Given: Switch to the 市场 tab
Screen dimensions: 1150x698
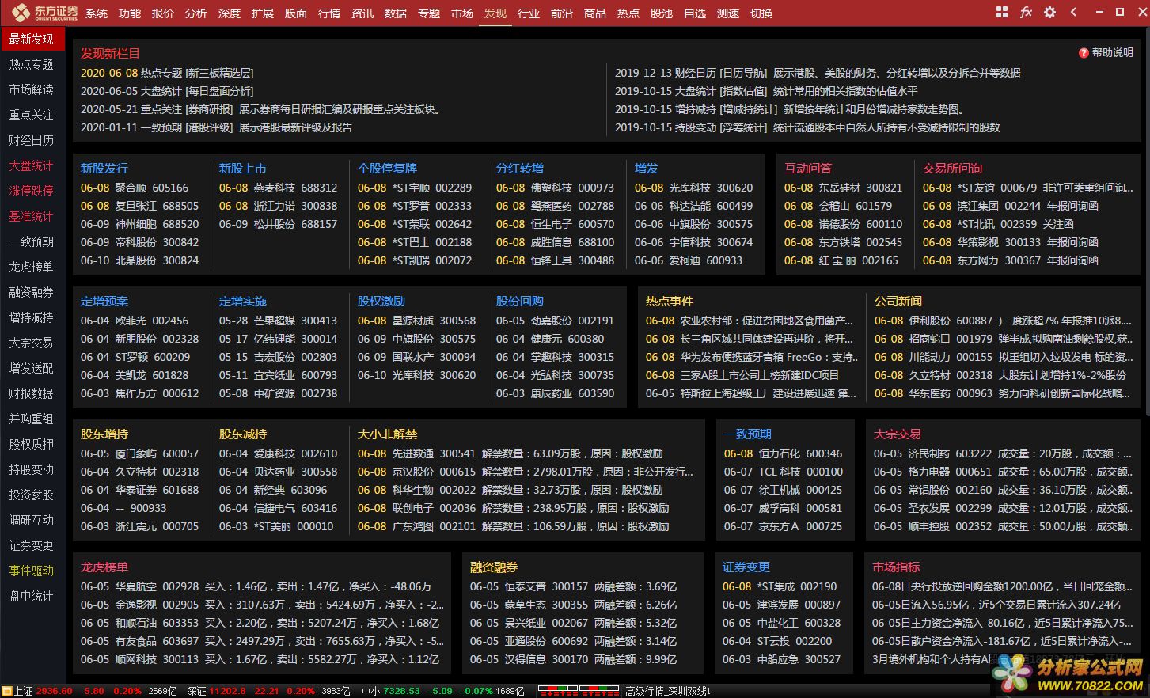Looking at the screenshot, I should tap(462, 13).
